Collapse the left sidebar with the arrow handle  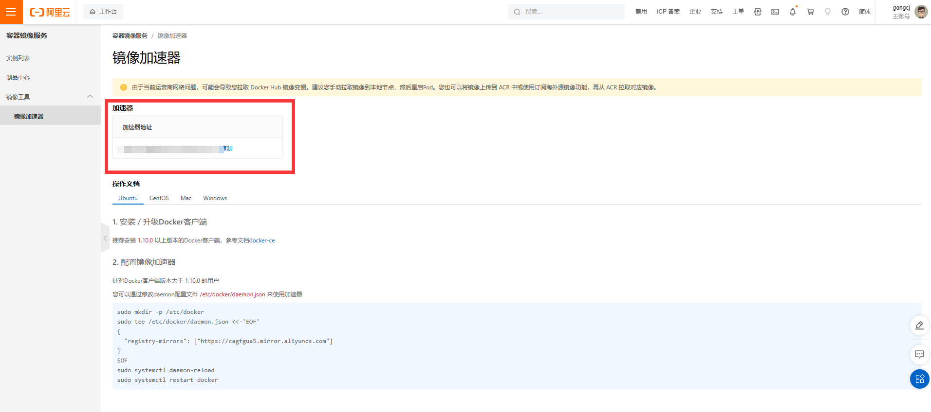105,238
